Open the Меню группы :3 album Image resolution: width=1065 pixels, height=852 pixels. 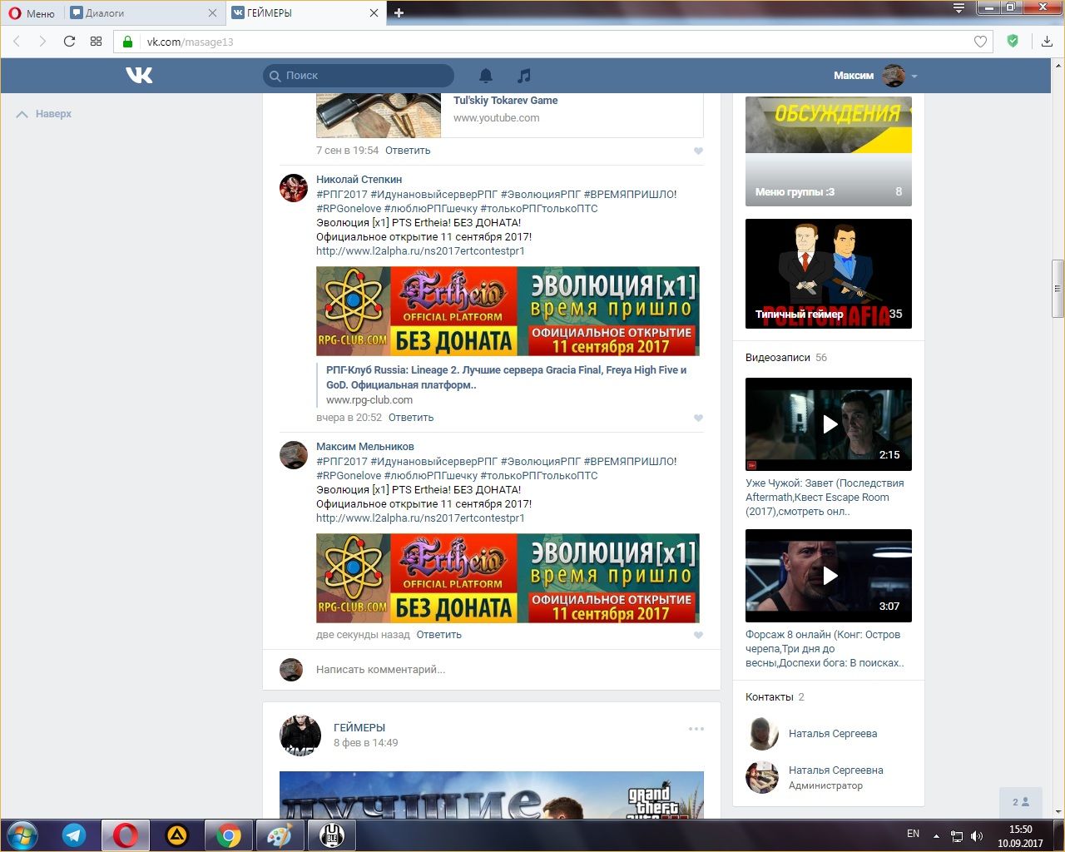point(829,150)
